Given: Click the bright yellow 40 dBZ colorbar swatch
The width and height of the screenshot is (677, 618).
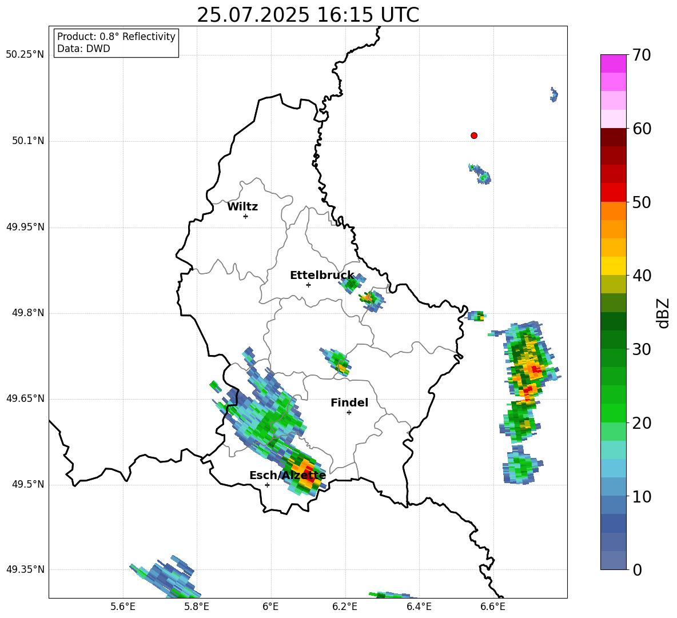Looking at the screenshot, I should pyautogui.click(x=613, y=266).
